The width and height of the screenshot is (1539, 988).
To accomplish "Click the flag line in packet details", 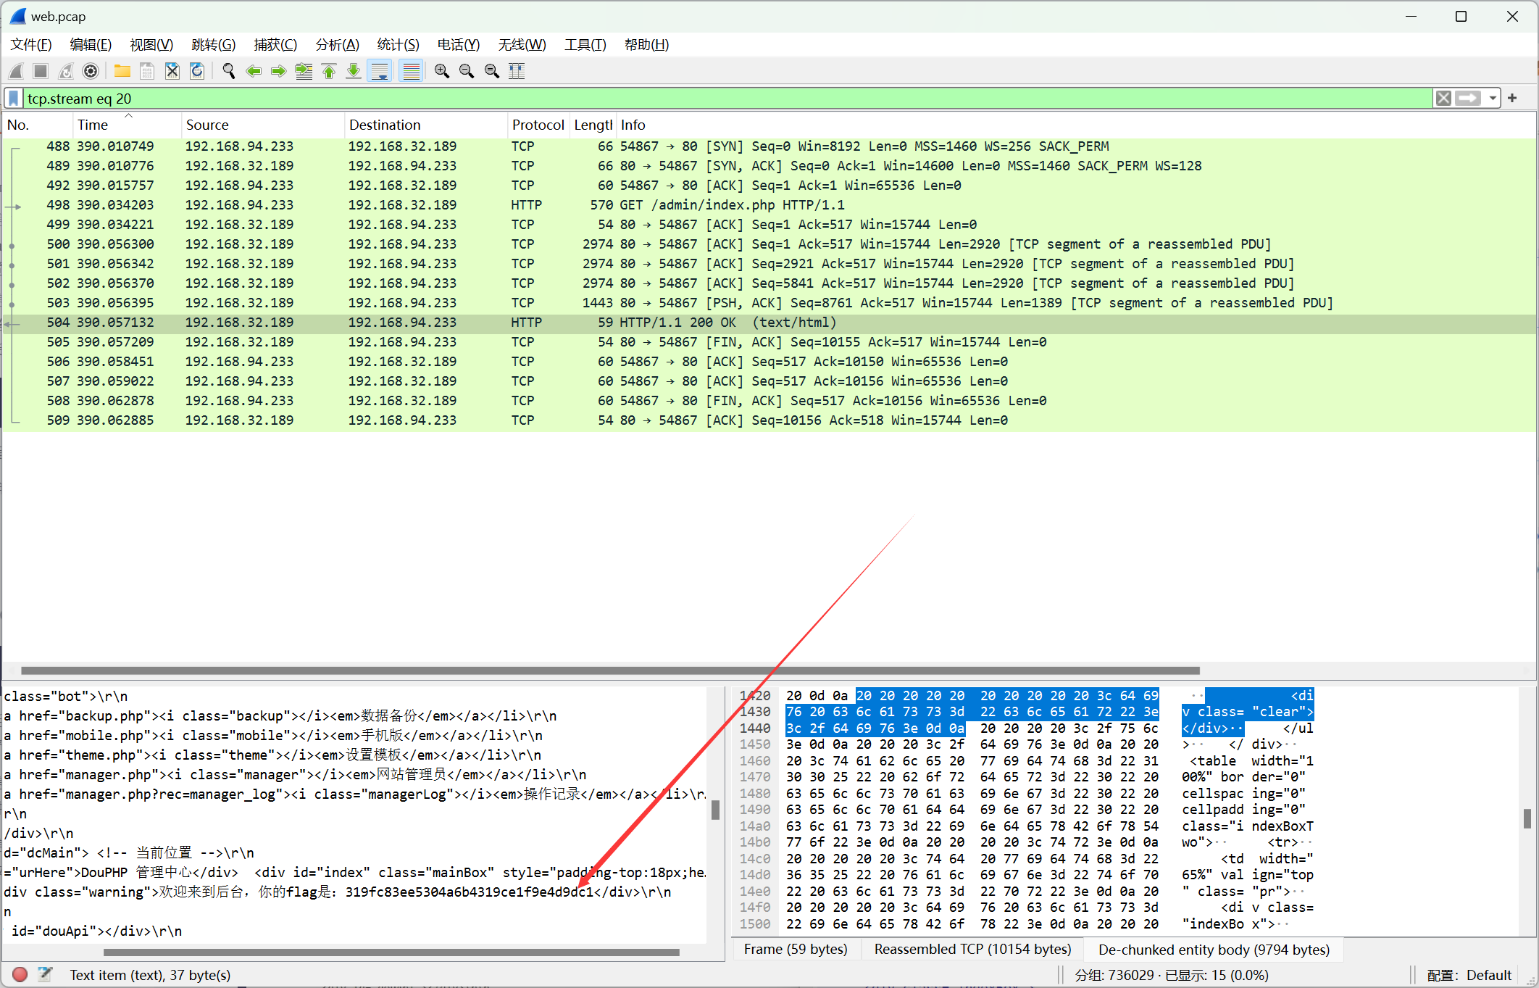I will (354, 892).
